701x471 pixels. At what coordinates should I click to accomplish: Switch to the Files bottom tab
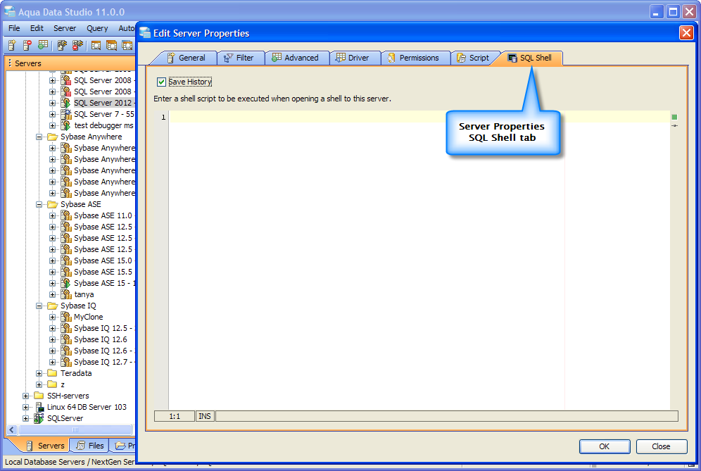click(x=91, y=446)
